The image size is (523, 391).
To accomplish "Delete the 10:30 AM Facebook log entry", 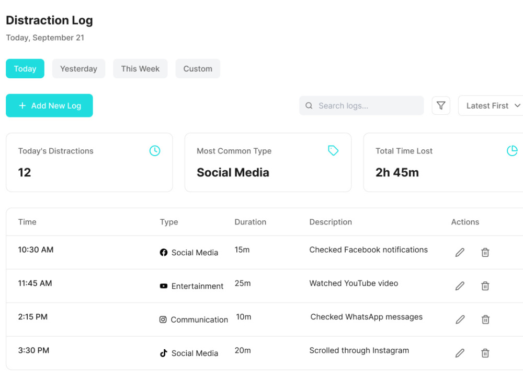I will tap(485, 253).
